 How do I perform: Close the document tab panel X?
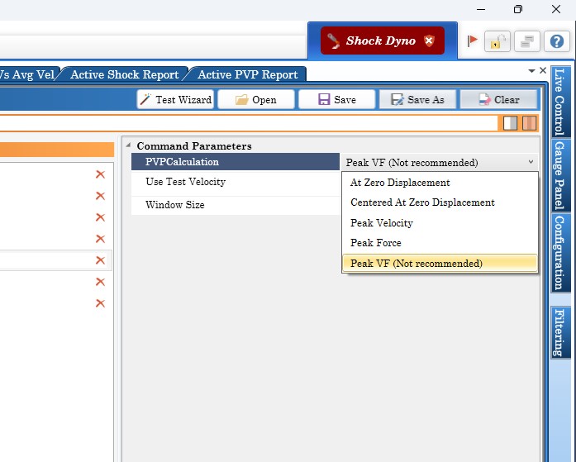point(543,70)
